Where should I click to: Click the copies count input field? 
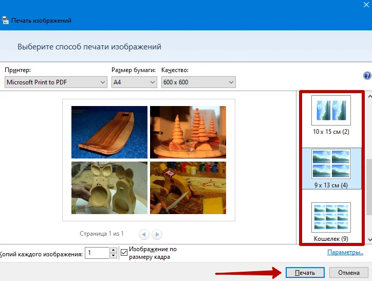pos(97,253)
